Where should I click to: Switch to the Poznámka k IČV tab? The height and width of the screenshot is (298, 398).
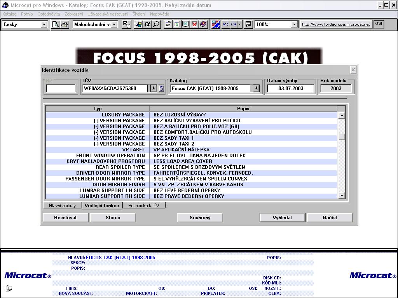pyautogui.click(x=144, y=206)
